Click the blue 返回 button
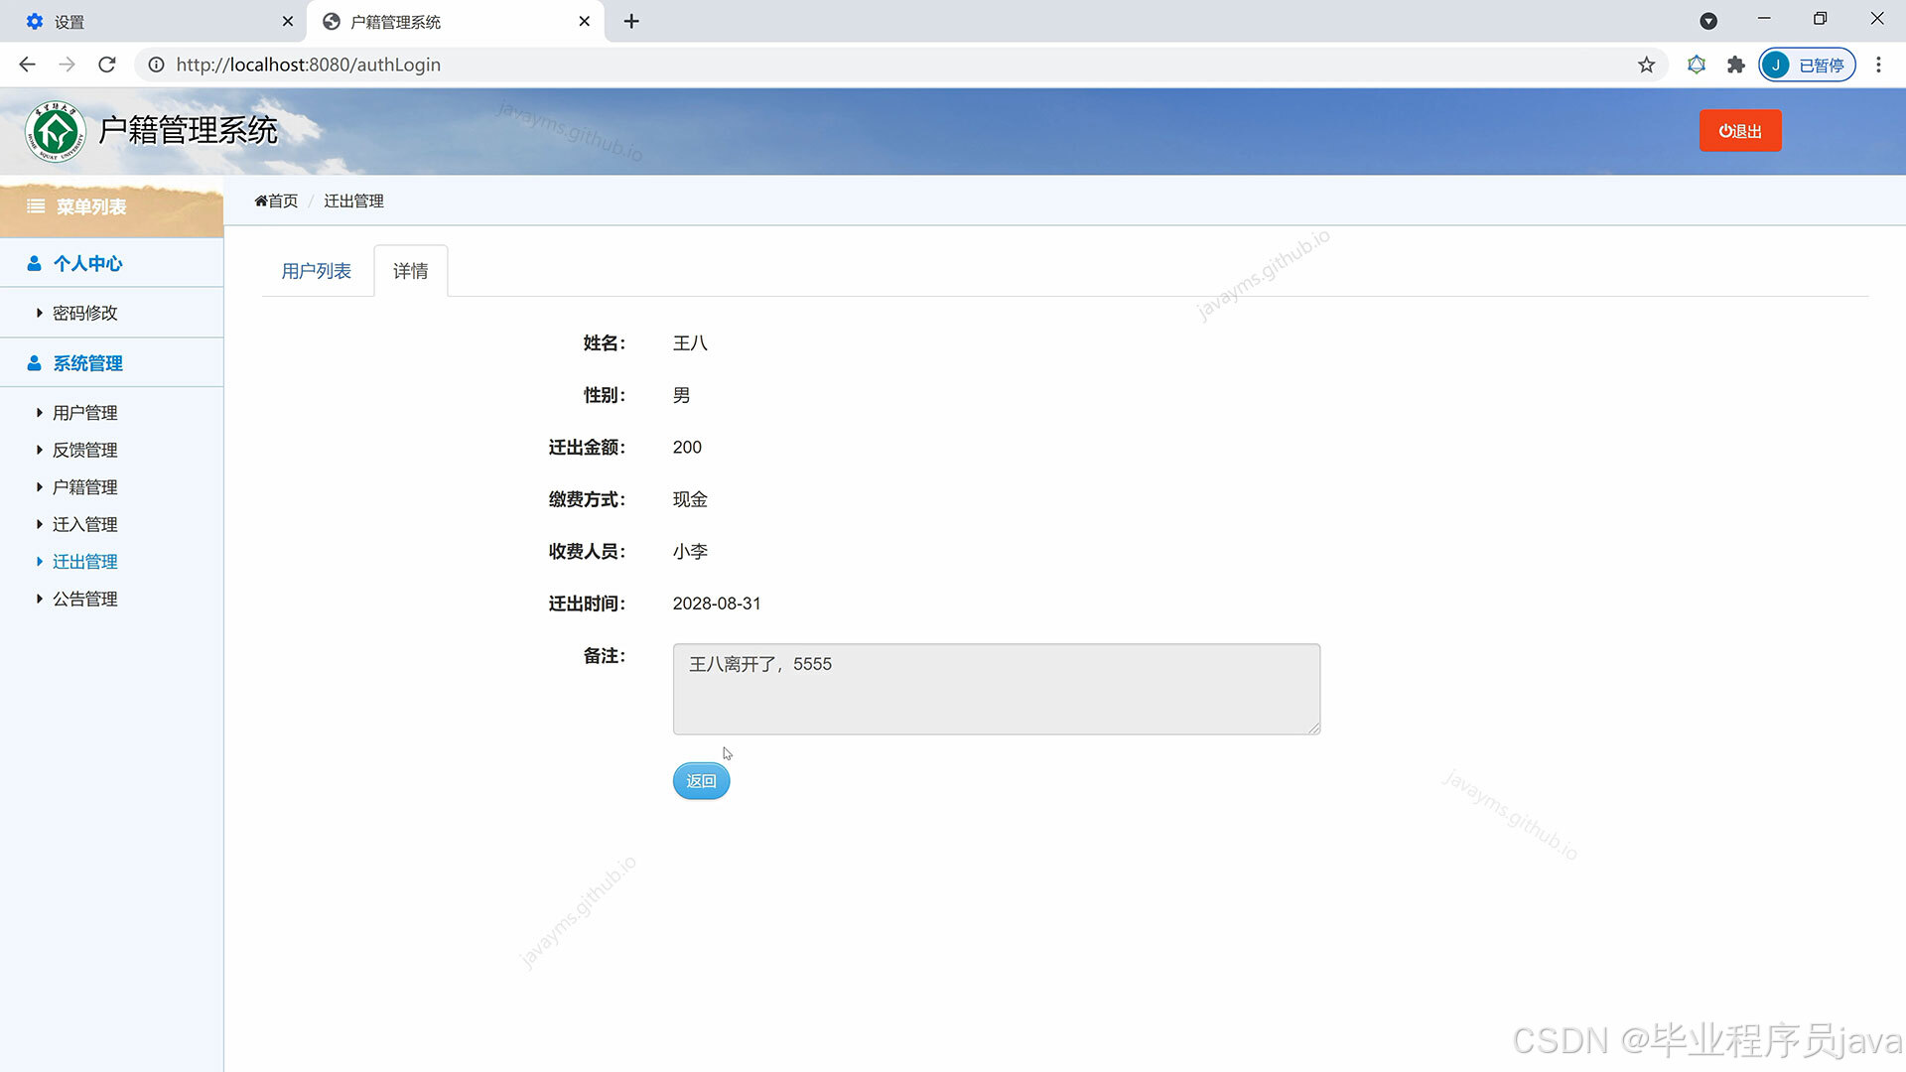1906x1072 pixels. click(702, 781)
